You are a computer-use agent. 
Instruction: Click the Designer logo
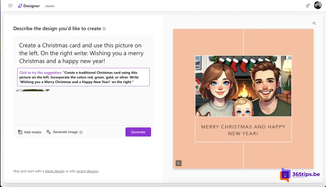tap(29, 6)
